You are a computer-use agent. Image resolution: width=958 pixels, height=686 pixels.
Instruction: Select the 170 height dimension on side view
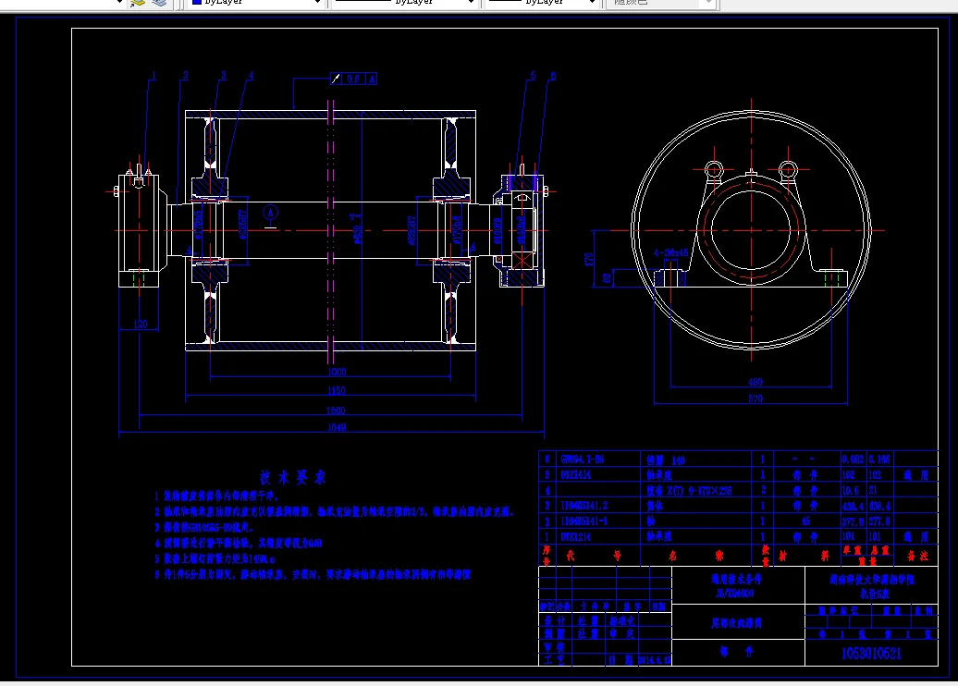589,259
